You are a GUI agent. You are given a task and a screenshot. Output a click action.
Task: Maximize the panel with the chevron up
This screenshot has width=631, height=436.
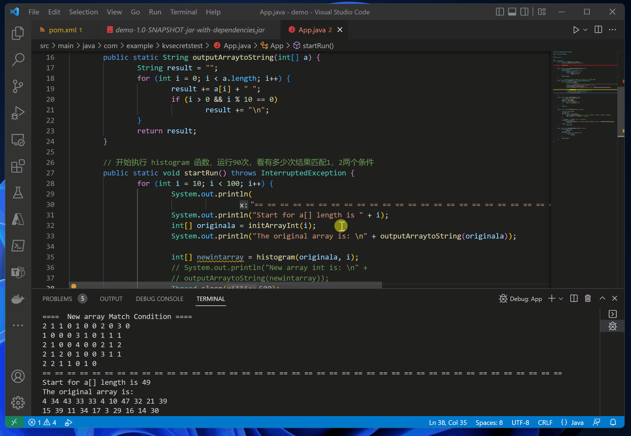[602, 299]
